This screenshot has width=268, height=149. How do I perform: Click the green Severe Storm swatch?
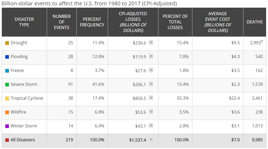click(x=7, y=84)
